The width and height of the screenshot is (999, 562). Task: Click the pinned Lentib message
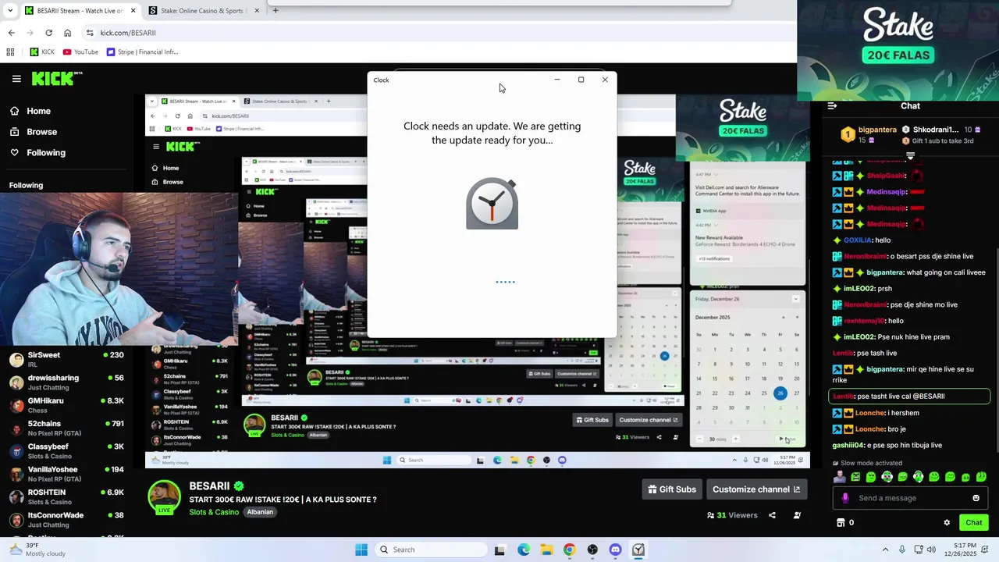coord(909,397)
